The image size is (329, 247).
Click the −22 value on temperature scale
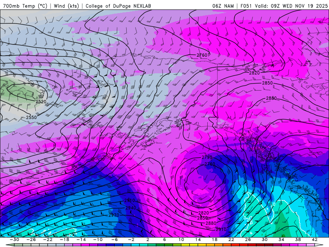[x=48, y=240]
